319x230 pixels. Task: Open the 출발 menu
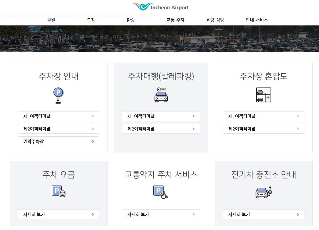51,20
